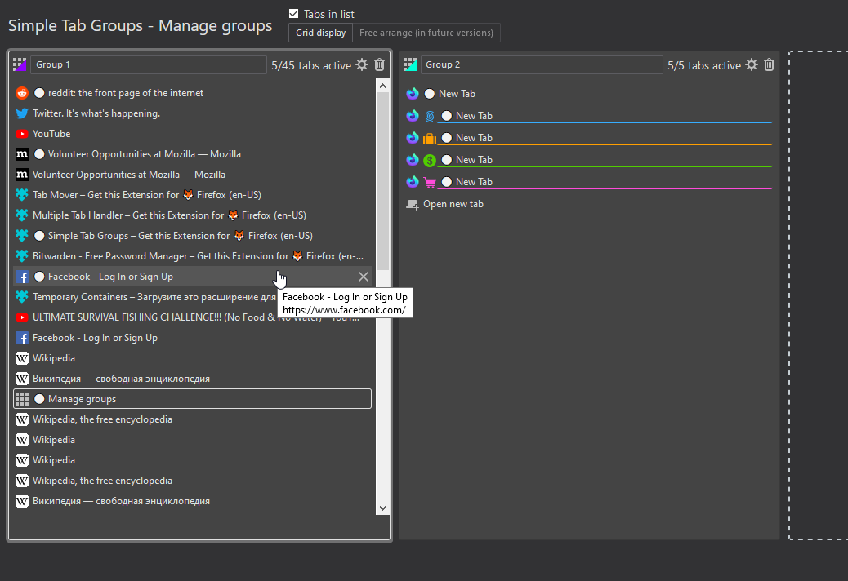Delete Group 2 with trash icon
The width and height of the screenshot is (848, 581).
click(x=769, y=64)
